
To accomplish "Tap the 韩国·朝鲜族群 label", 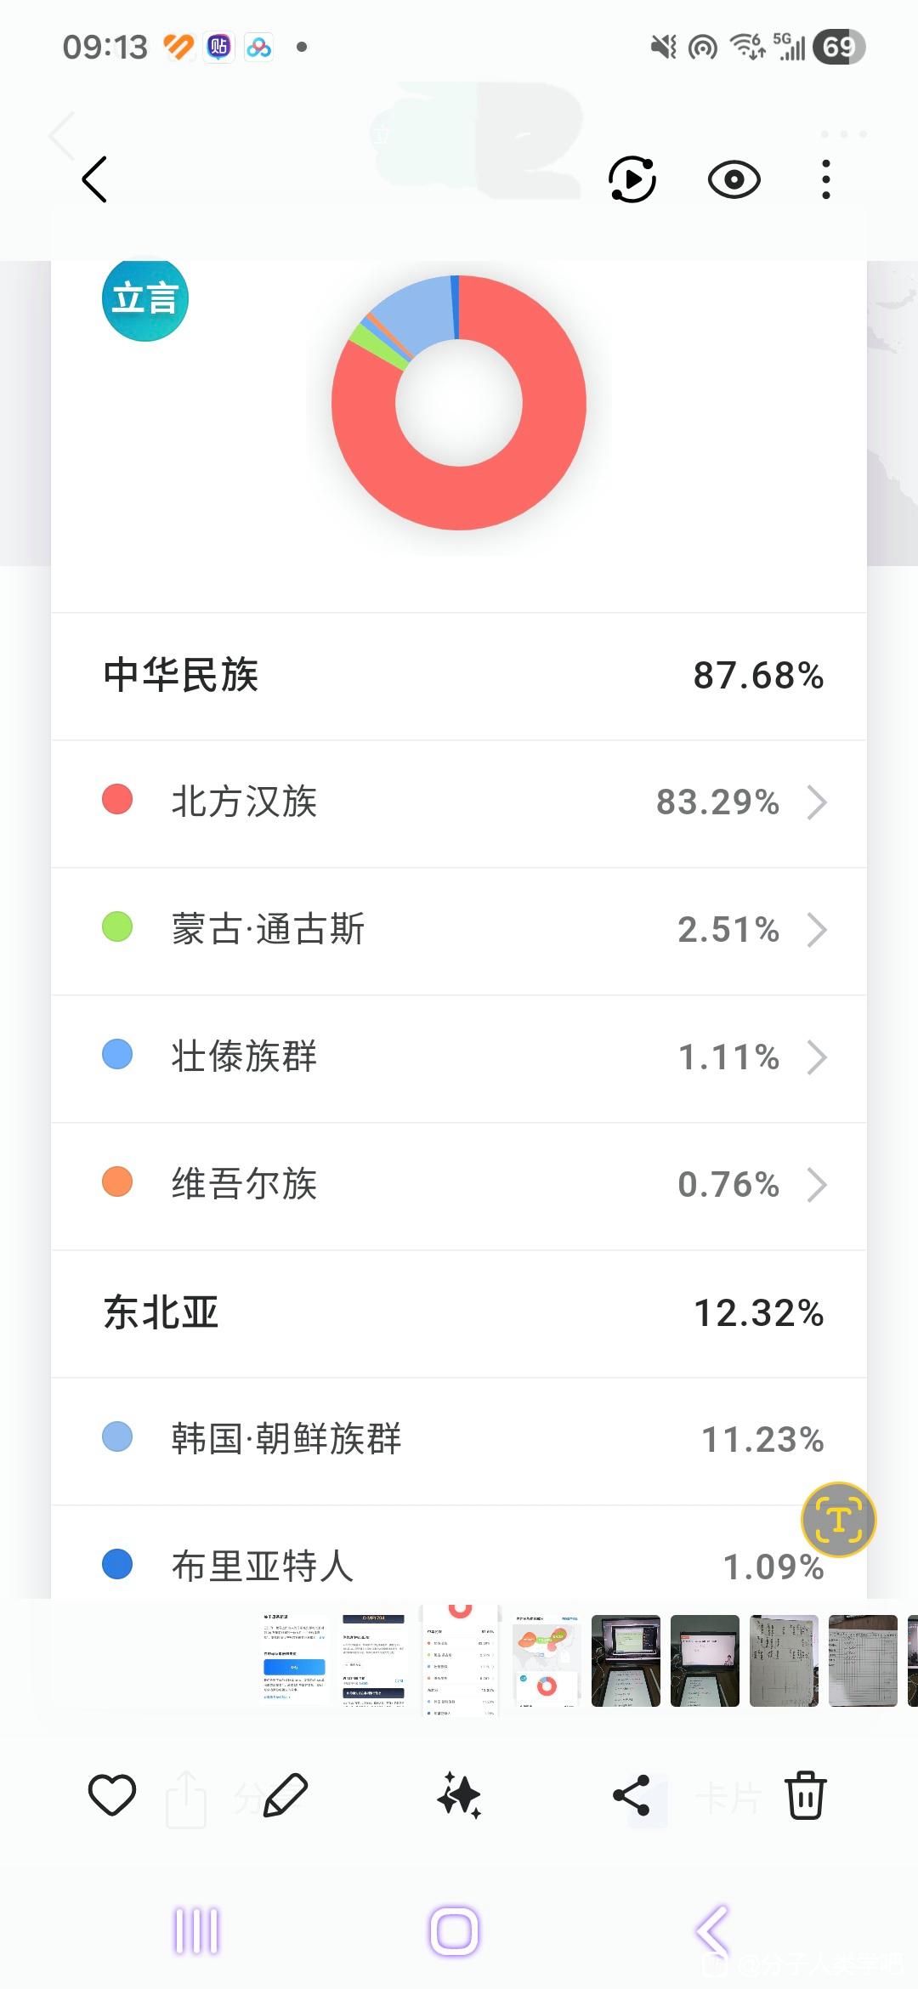I will (286, 1439).
